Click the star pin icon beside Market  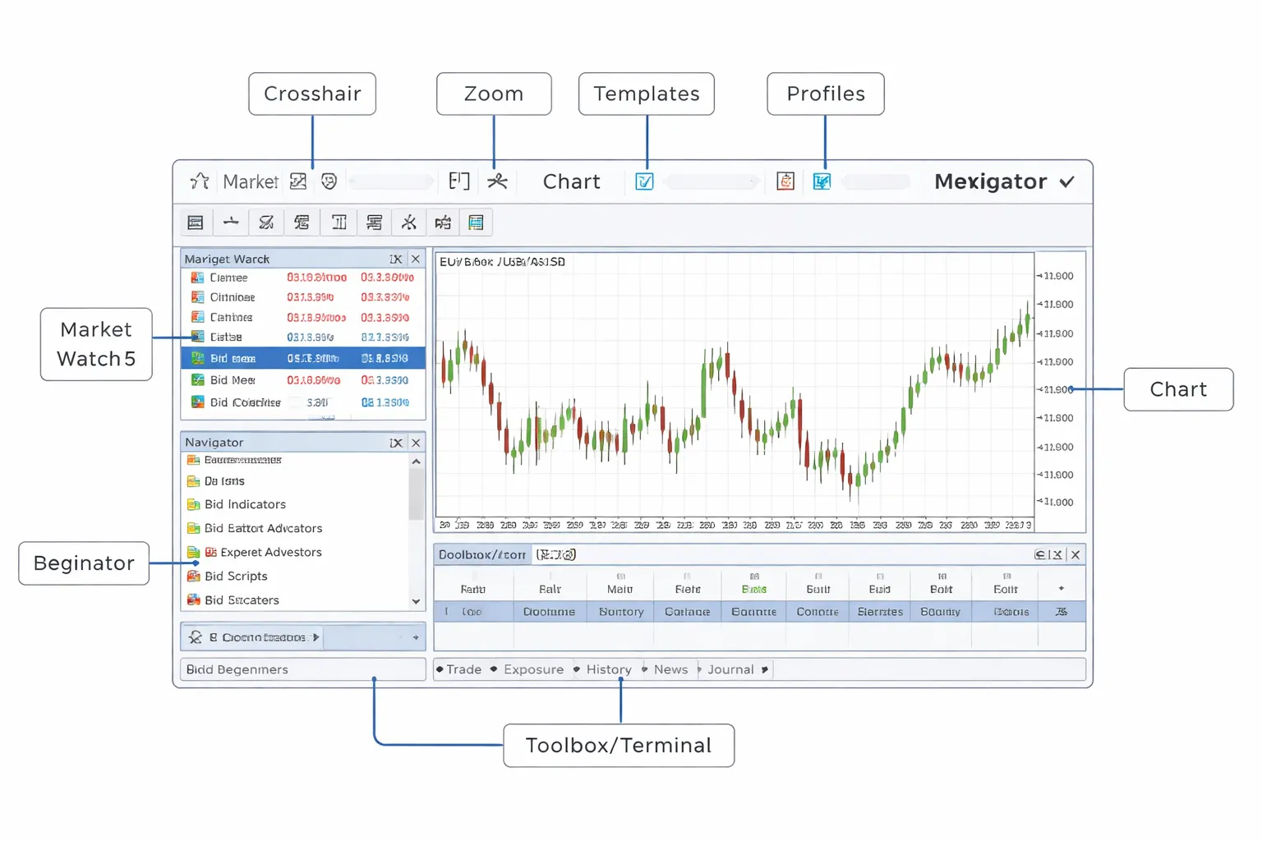point(200,182)
